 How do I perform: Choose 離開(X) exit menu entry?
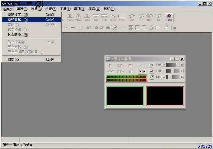(32, 60)
